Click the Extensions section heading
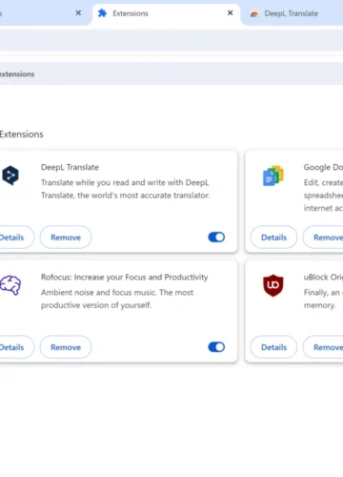343x477 pixels. point(21,135)
